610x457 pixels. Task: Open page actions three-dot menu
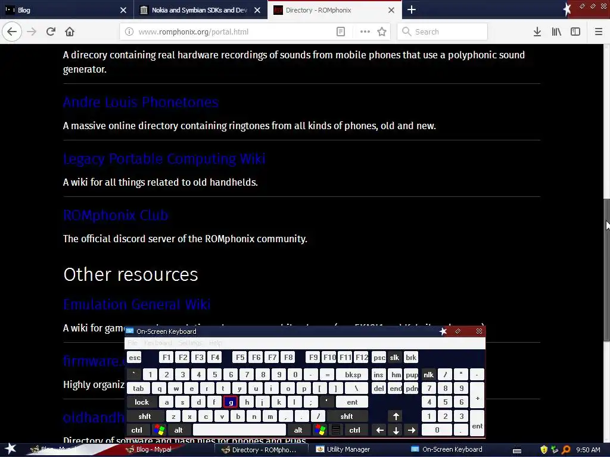(x=365, y=32)
